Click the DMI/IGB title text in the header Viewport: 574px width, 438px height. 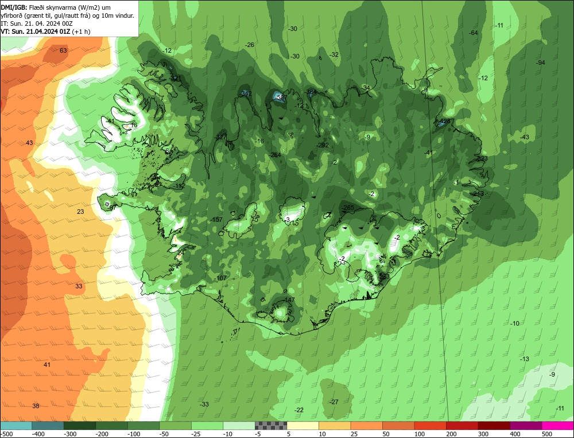pyautogui.click(x=14, y=7)
